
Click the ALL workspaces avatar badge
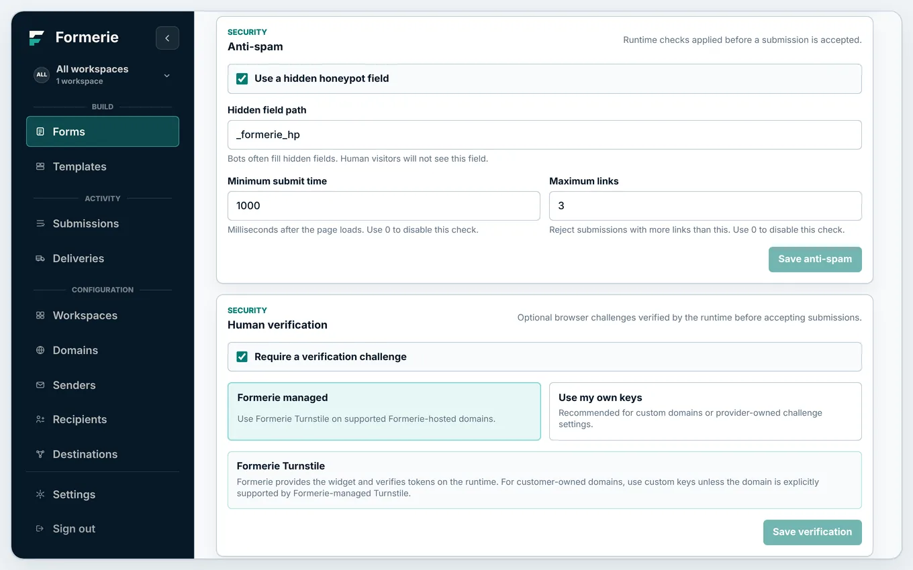click(42, 74)
